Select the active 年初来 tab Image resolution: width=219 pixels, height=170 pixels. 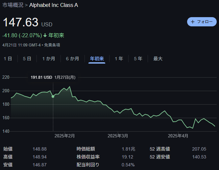97,59
